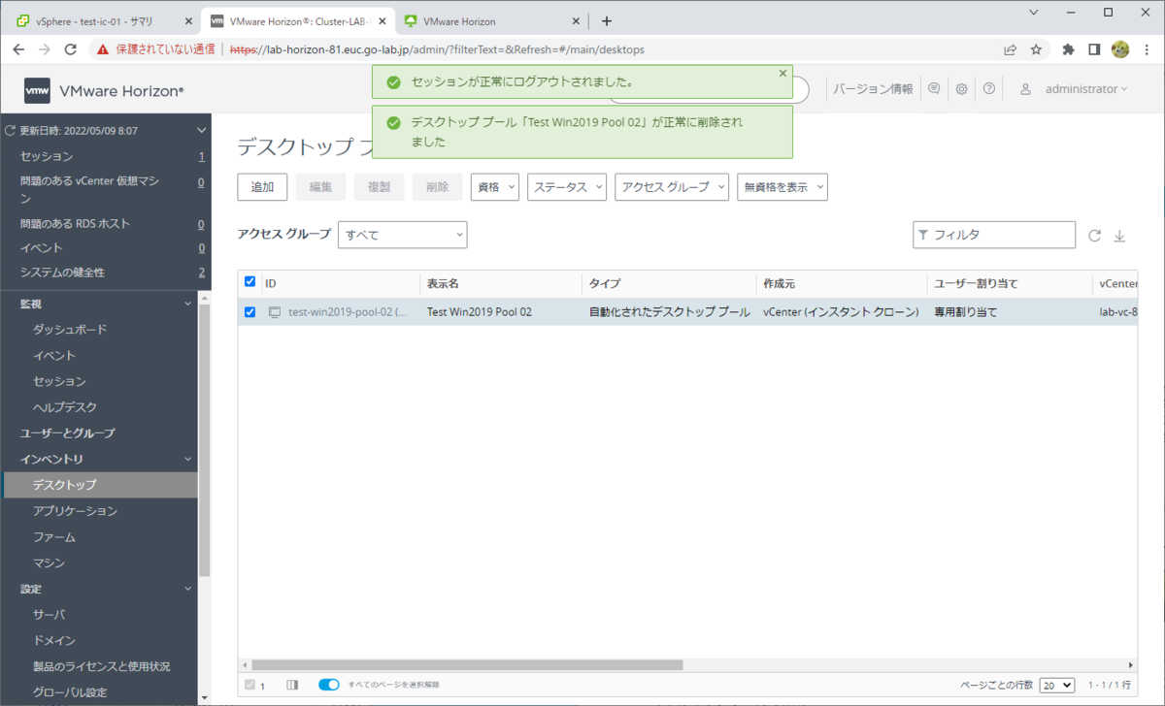The image size is (1165, 706).
Task: Click the browser back arrow
Action: 19,49
